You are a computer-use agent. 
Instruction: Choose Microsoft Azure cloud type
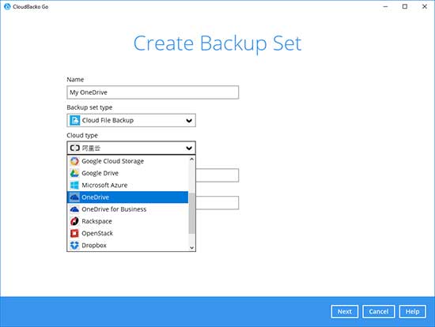click(127, 185)
